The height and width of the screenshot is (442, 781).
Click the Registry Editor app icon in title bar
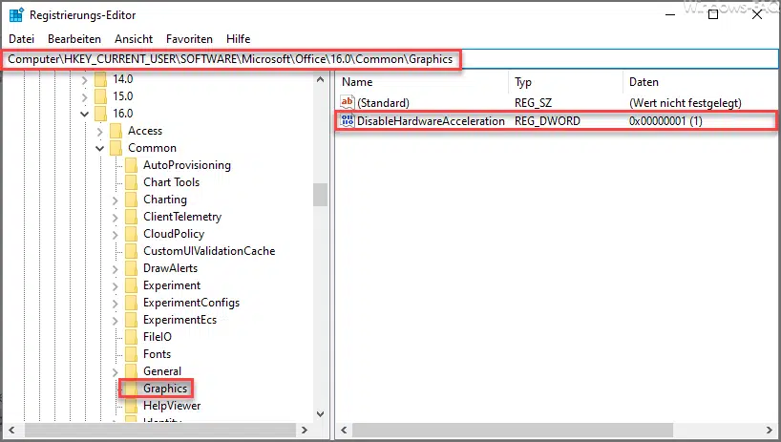tap(16, 14)
